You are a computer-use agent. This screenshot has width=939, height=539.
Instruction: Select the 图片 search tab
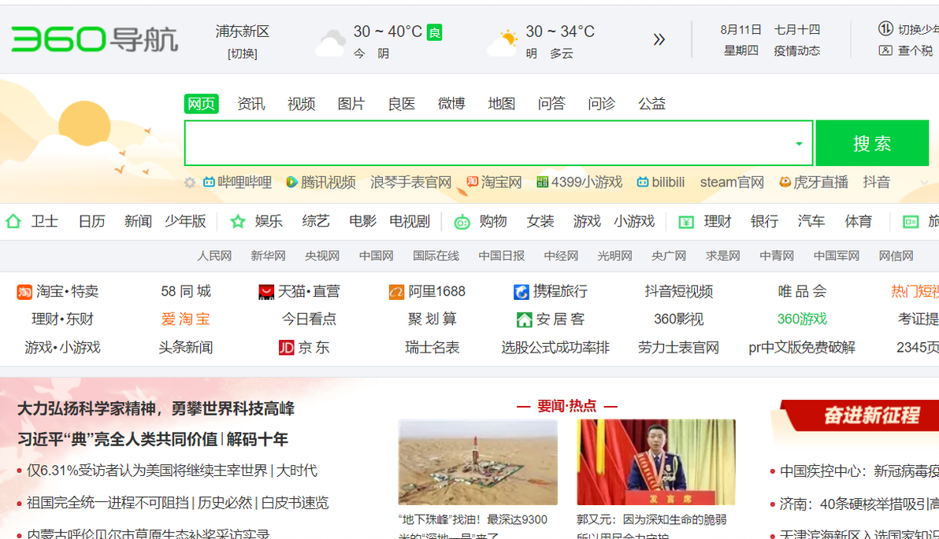coord(351,104)
